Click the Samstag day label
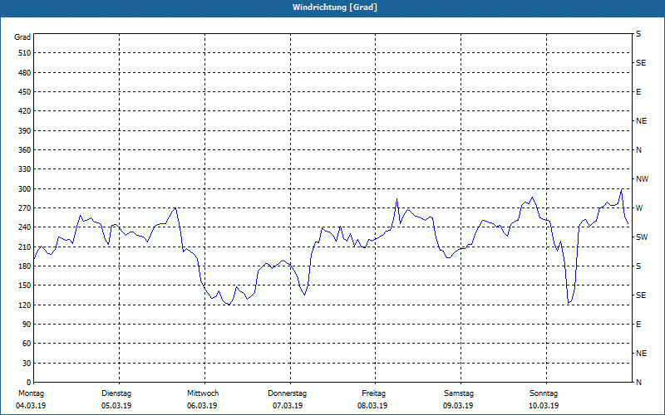This screenshot has height=415, width=665. pos(459,393)
